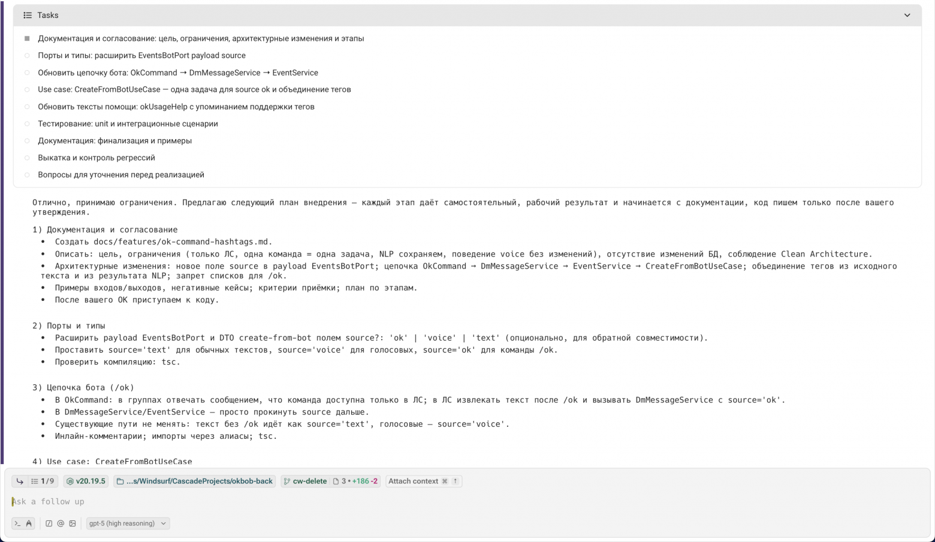Viewport: 935px width, 542px height.
Task: Click the Node v20.19.5 version chip
Action: [86, 481]
